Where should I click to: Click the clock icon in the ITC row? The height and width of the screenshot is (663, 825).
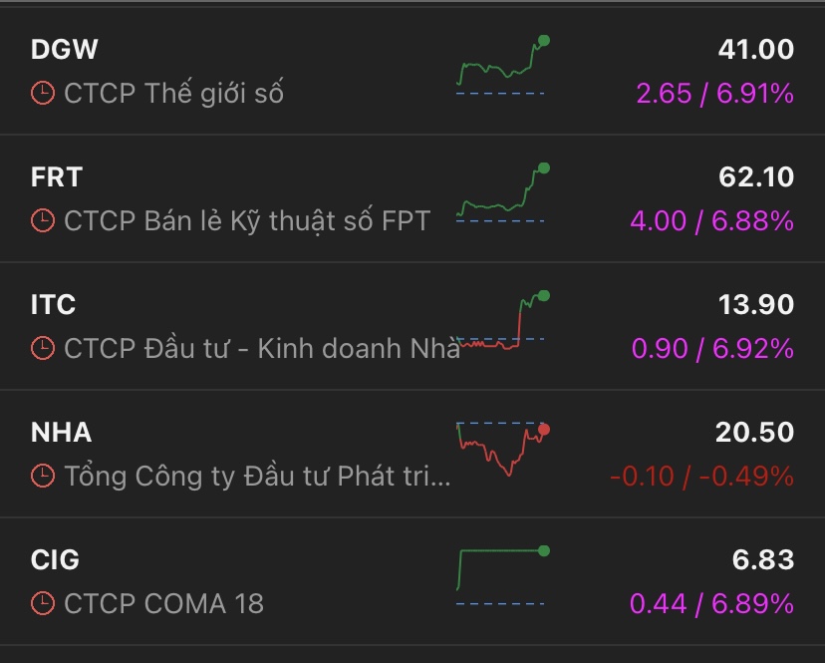(43, 348)
